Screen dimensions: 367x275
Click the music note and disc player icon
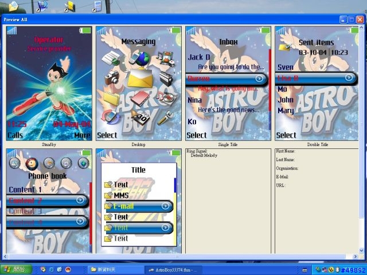[x=166, y=97]
